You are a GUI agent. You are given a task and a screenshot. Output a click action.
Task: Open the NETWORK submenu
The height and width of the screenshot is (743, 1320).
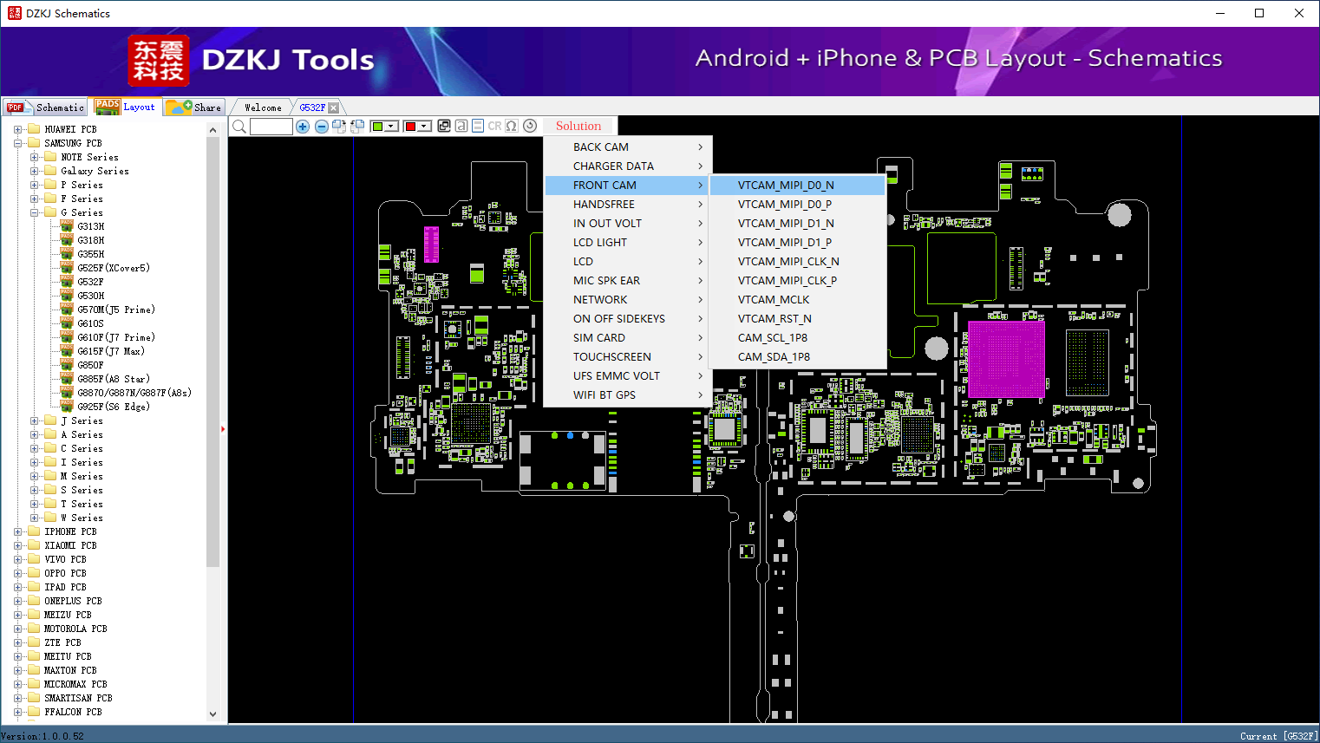pos(629,300)
